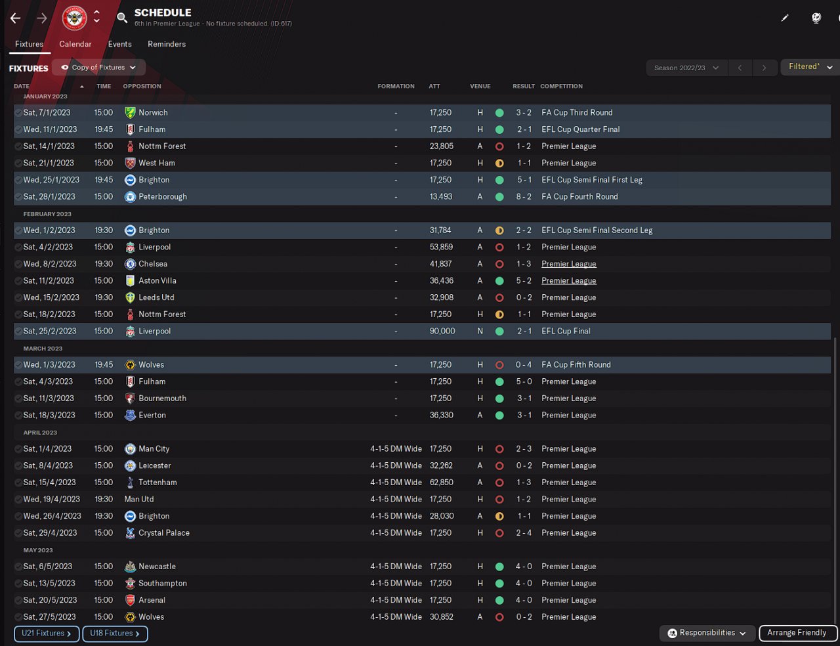Open the Premier League link in the Chelsea row
The width and height of the screenshot is (840, 646).
pyautogui.click(x=569, y=264)
